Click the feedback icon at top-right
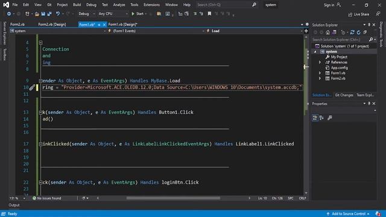The height and width of the screenshot is (217, 386). [x=378, y=14]
